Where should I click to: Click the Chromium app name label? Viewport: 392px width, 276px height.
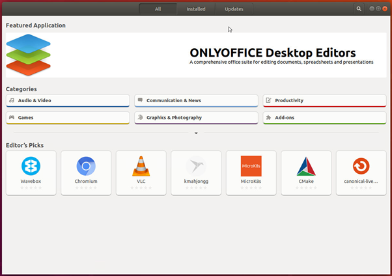[86, 181]
